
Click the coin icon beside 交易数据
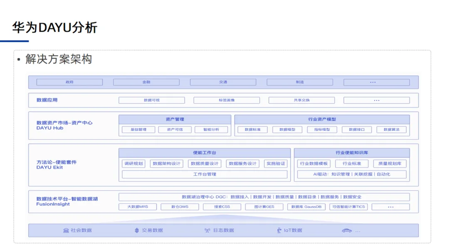(x=137, y=230)
